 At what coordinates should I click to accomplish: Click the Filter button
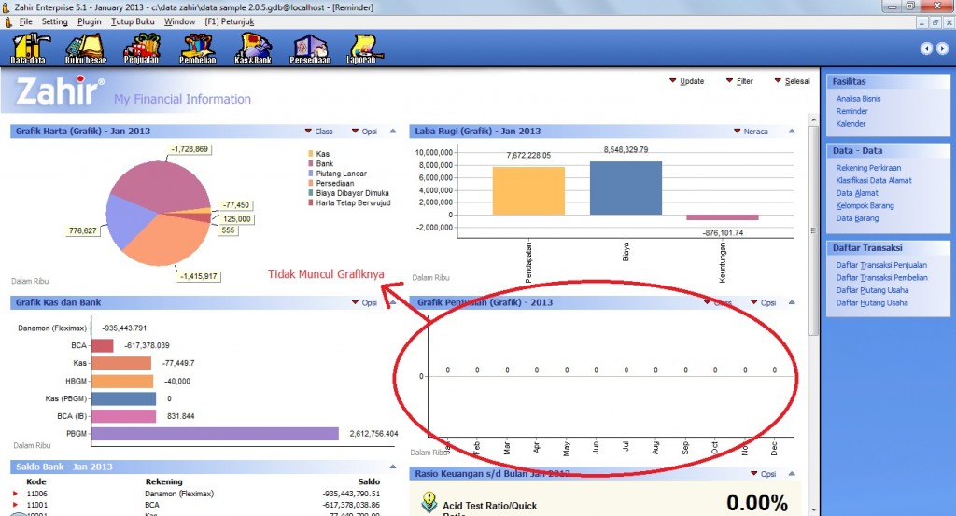pos(738,81)
